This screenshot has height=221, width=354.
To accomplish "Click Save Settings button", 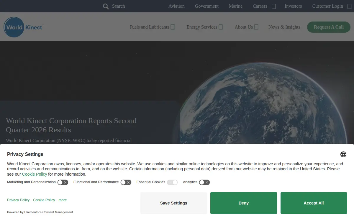I will click(173, 203).
